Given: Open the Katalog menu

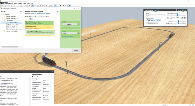Looking at the screenshot, I should point(20,3).
